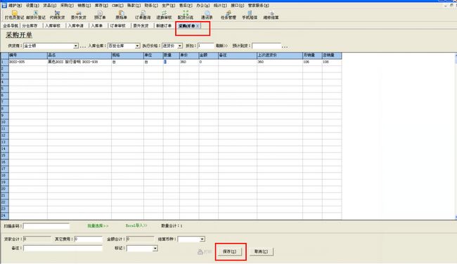
Task: Open the 管家服务 menu
Action: pyautogui.click(x=259, y=5)
